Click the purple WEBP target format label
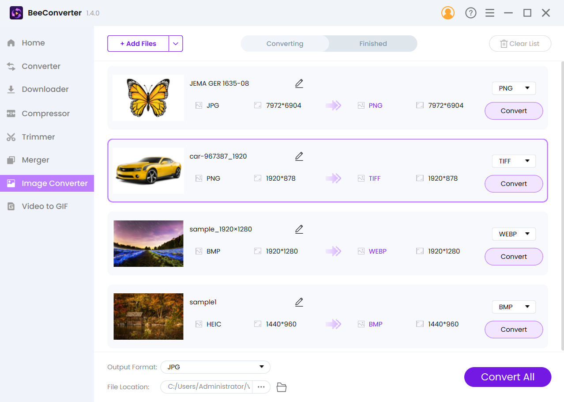Screen dimensions: 564x402 coord(378,251)
